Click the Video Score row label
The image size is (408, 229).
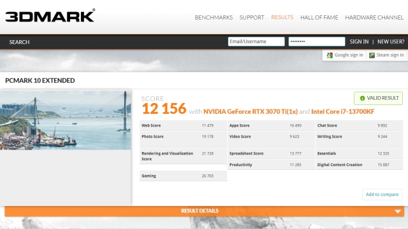click(240, 137)
